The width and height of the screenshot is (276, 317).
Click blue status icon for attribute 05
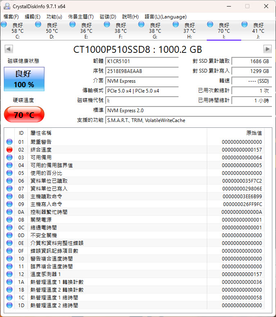tap(9, 173)
